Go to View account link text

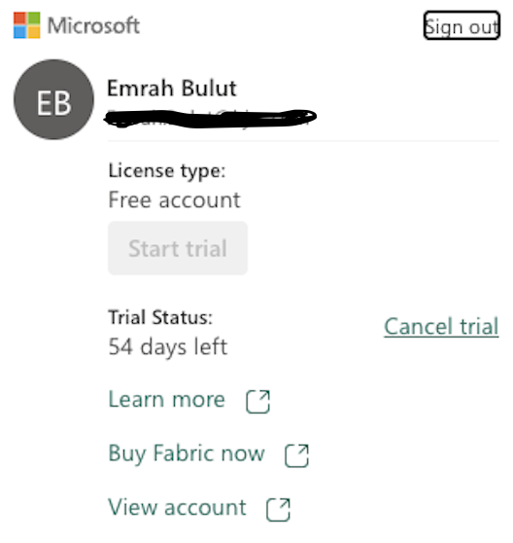tap(178, 507)
